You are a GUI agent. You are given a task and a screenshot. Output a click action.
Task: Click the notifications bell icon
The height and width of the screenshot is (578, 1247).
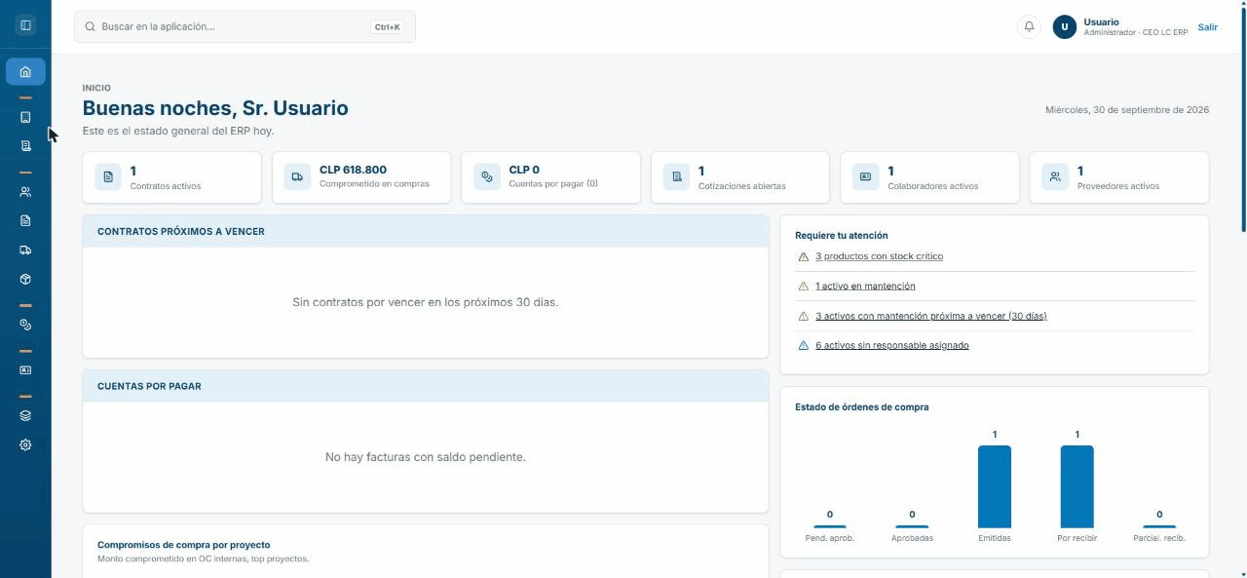1029,26
